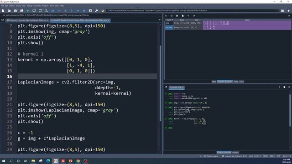Open the Run menu

click(24, 6)
